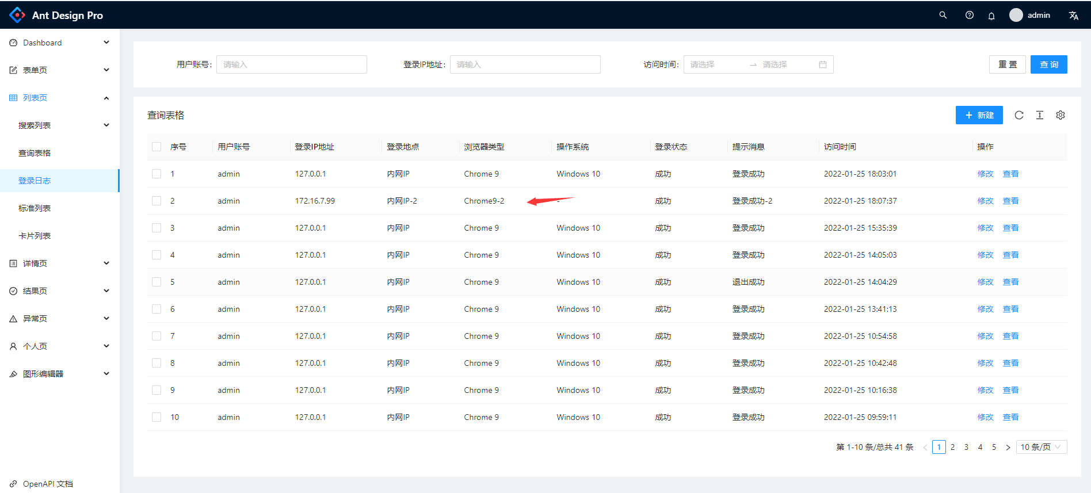Open the language switch icon
Viewport: 1091px width, 493px height.
[1074, 16]
